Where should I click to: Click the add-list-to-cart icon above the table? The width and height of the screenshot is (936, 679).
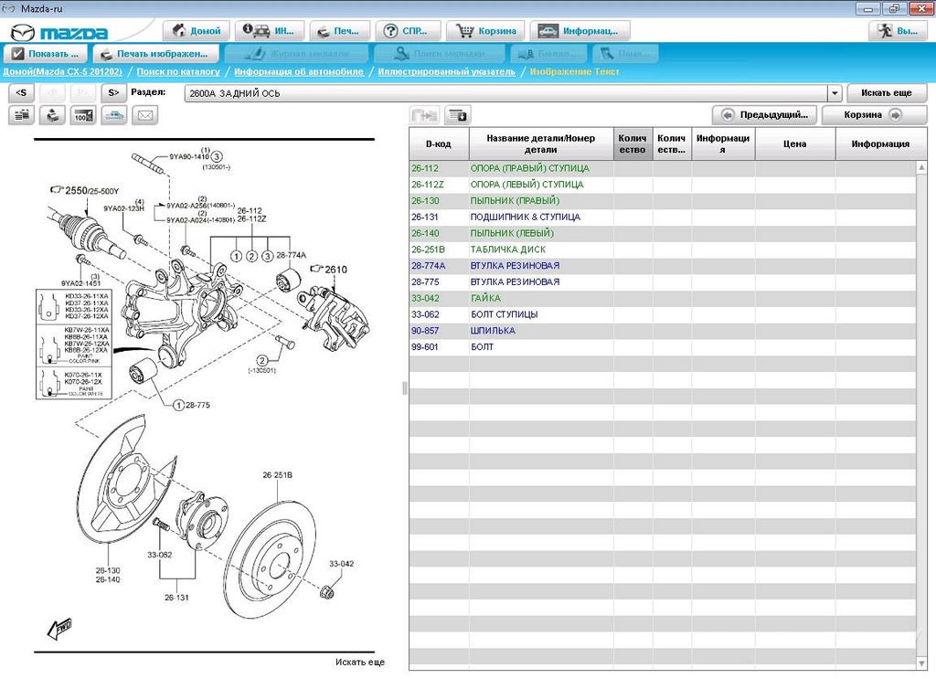(456, 115)
